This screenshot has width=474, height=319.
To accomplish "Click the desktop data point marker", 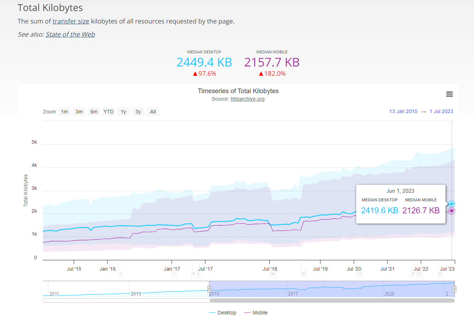I will pos(451,204).
